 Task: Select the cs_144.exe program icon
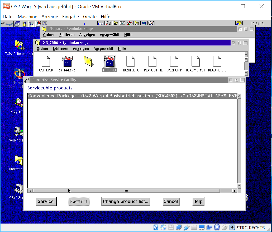point(67,61)
